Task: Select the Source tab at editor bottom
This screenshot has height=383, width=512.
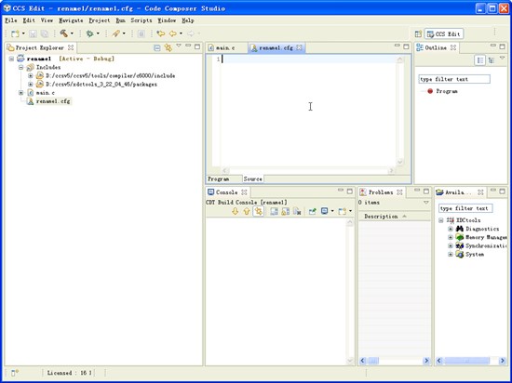Action: [252, 179]
